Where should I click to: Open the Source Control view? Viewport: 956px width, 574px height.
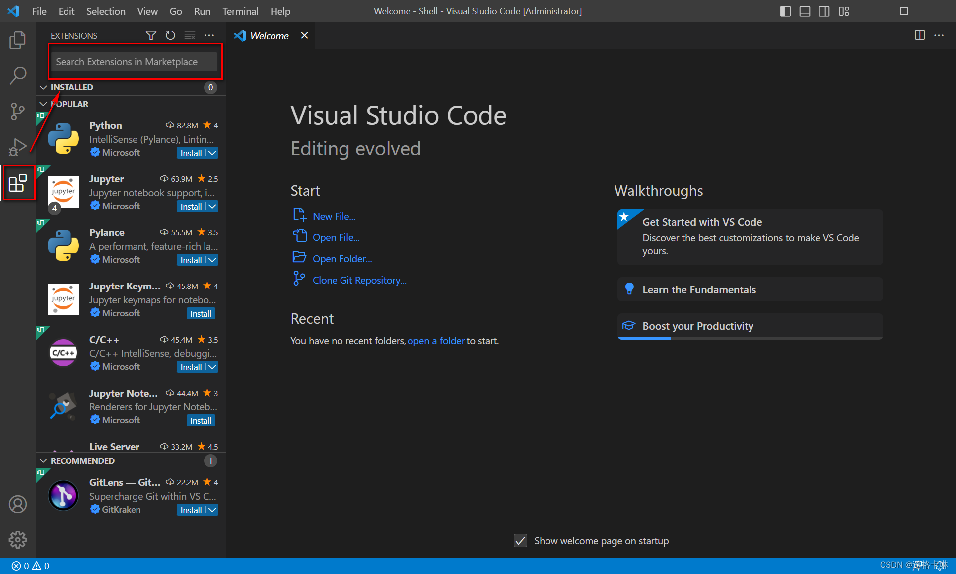(x=18, y=112)
